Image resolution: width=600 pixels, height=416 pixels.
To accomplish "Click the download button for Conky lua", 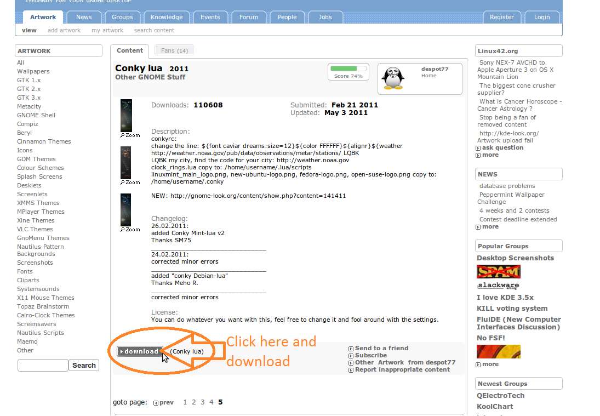I will click(x=140, y=351).
